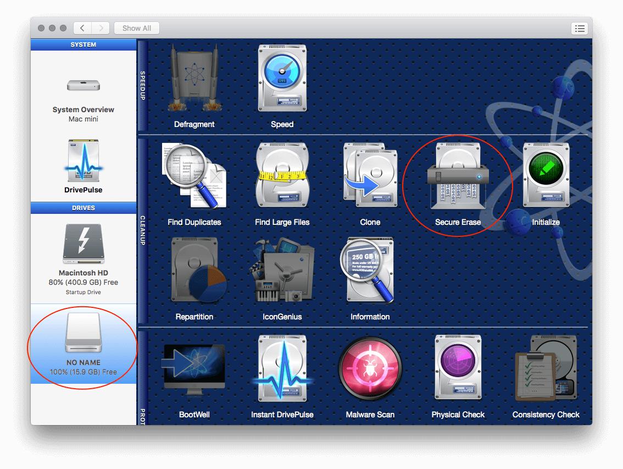Start a Malware Scan
The height and width of the screenshot is (469, 623).
click(x=370, y=368)
